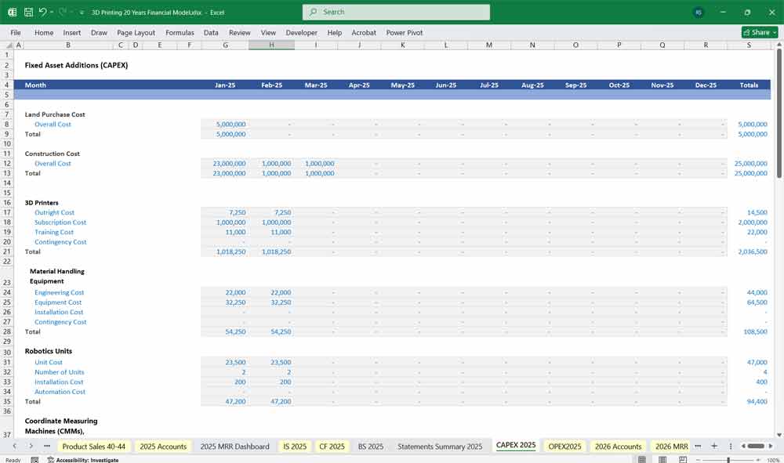Click in the Search box
This screenshot has height=463, width=784.
(x=396, y=13)
